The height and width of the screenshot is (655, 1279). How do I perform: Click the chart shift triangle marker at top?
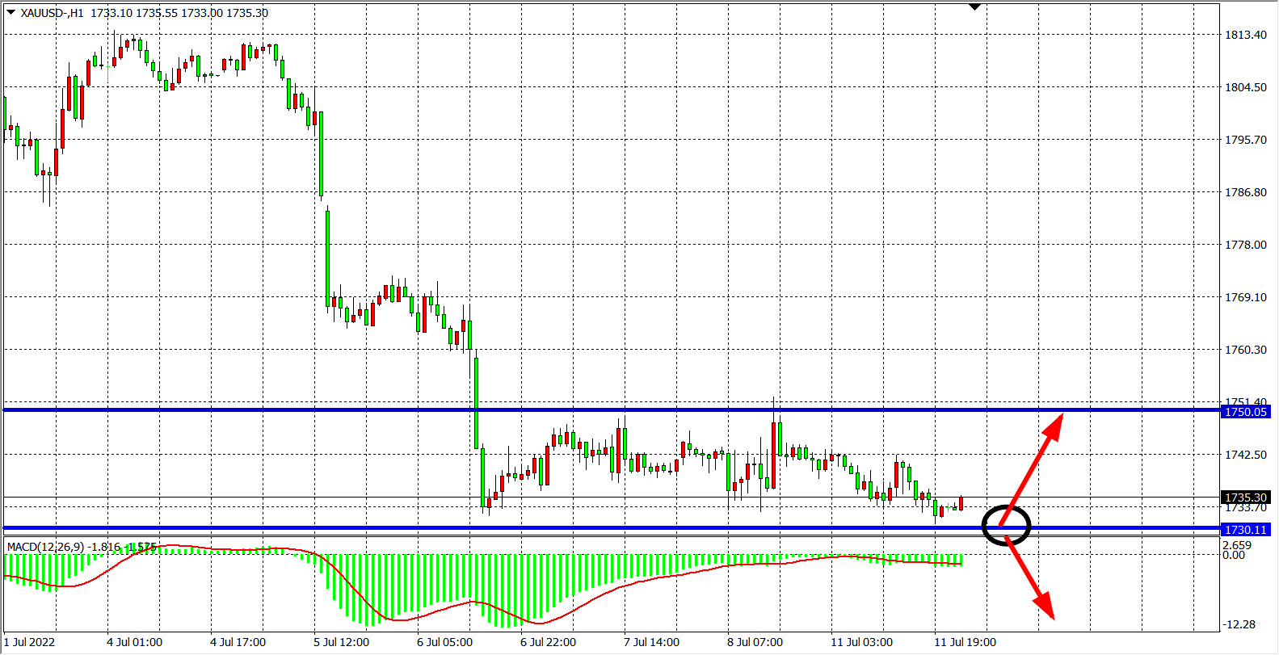[x=974, y=6]
